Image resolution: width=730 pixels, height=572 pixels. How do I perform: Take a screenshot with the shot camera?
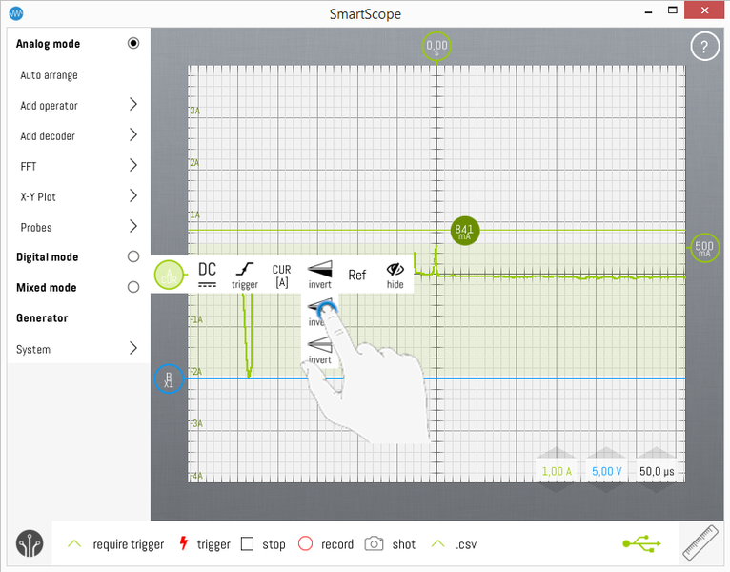[x=375, y=544]
